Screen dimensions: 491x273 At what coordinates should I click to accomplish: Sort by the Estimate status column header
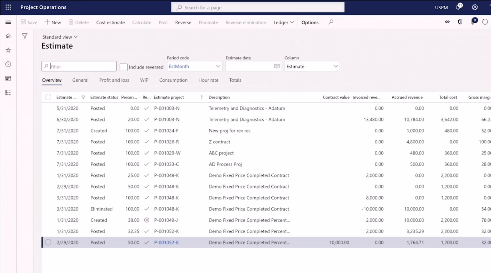coord(104,97)
